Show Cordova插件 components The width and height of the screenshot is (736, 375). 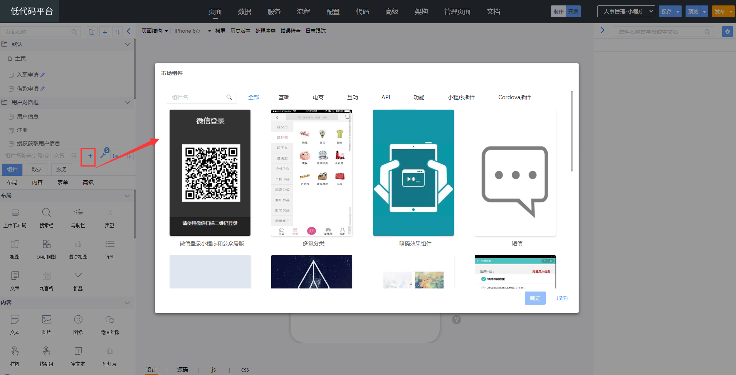(x=514, y=97)
